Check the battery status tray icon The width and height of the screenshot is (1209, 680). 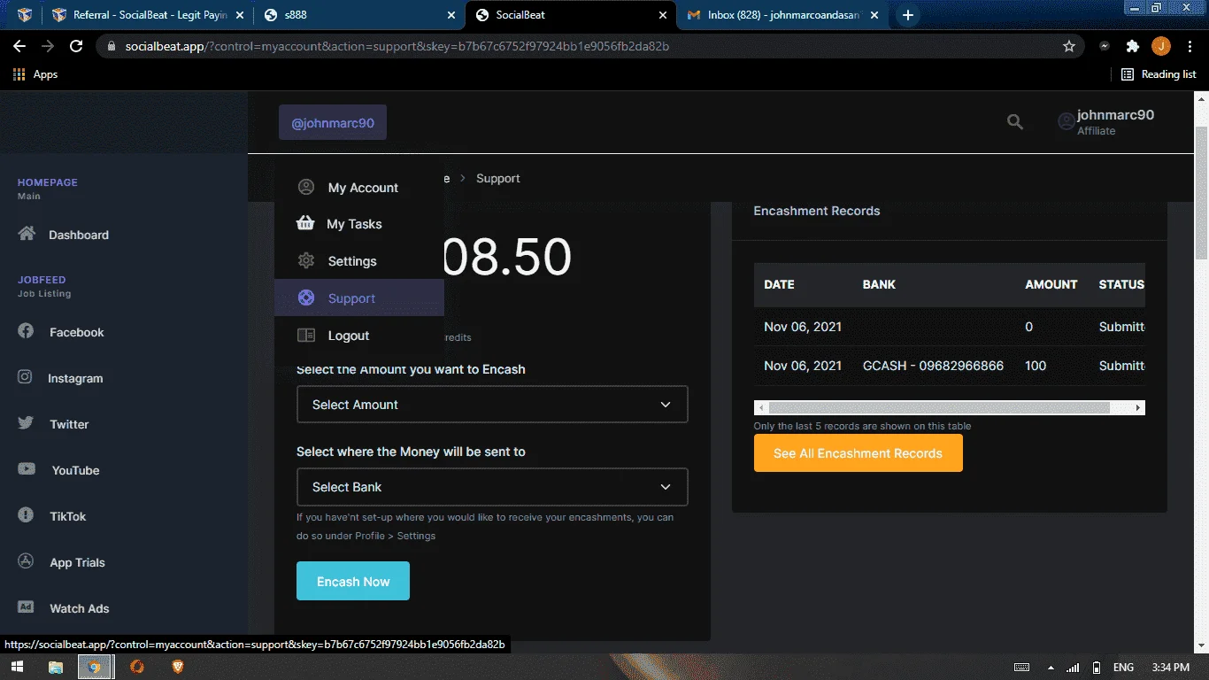pyautogui.click(x=1097, y=668)
